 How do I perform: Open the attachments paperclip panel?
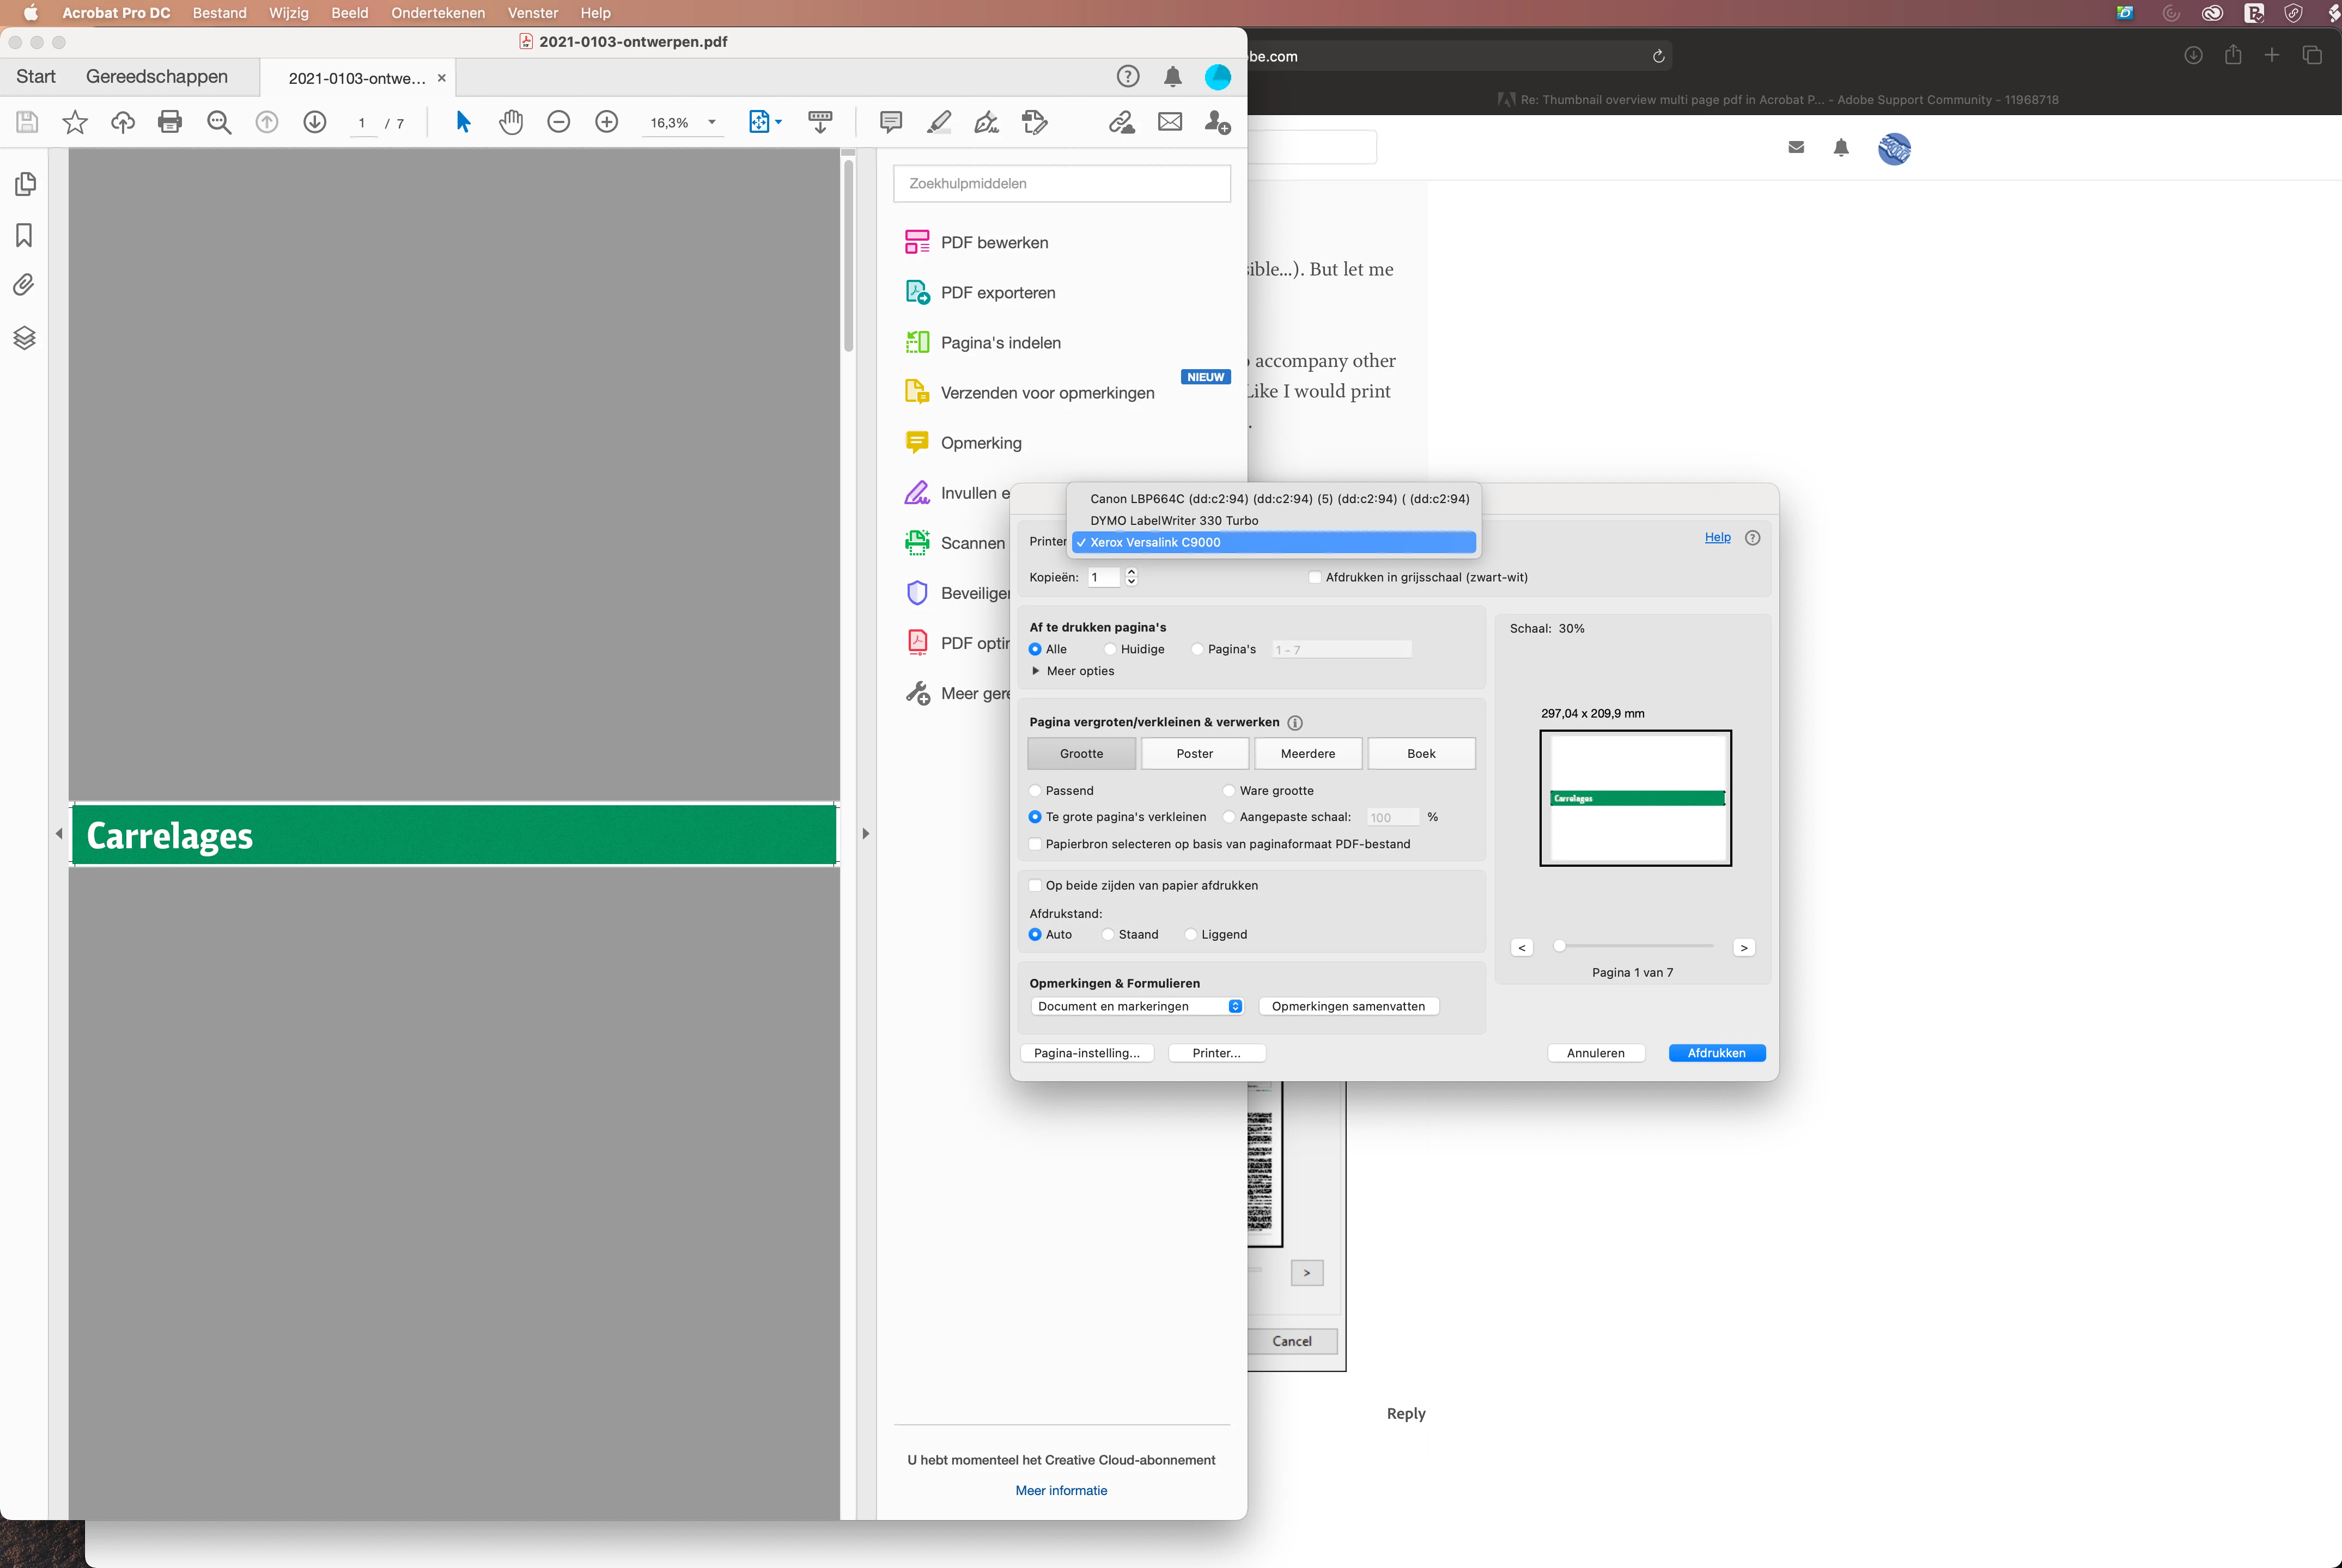[24, 286]
